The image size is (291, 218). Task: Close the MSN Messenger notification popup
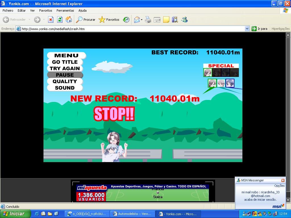coord(283,180)
